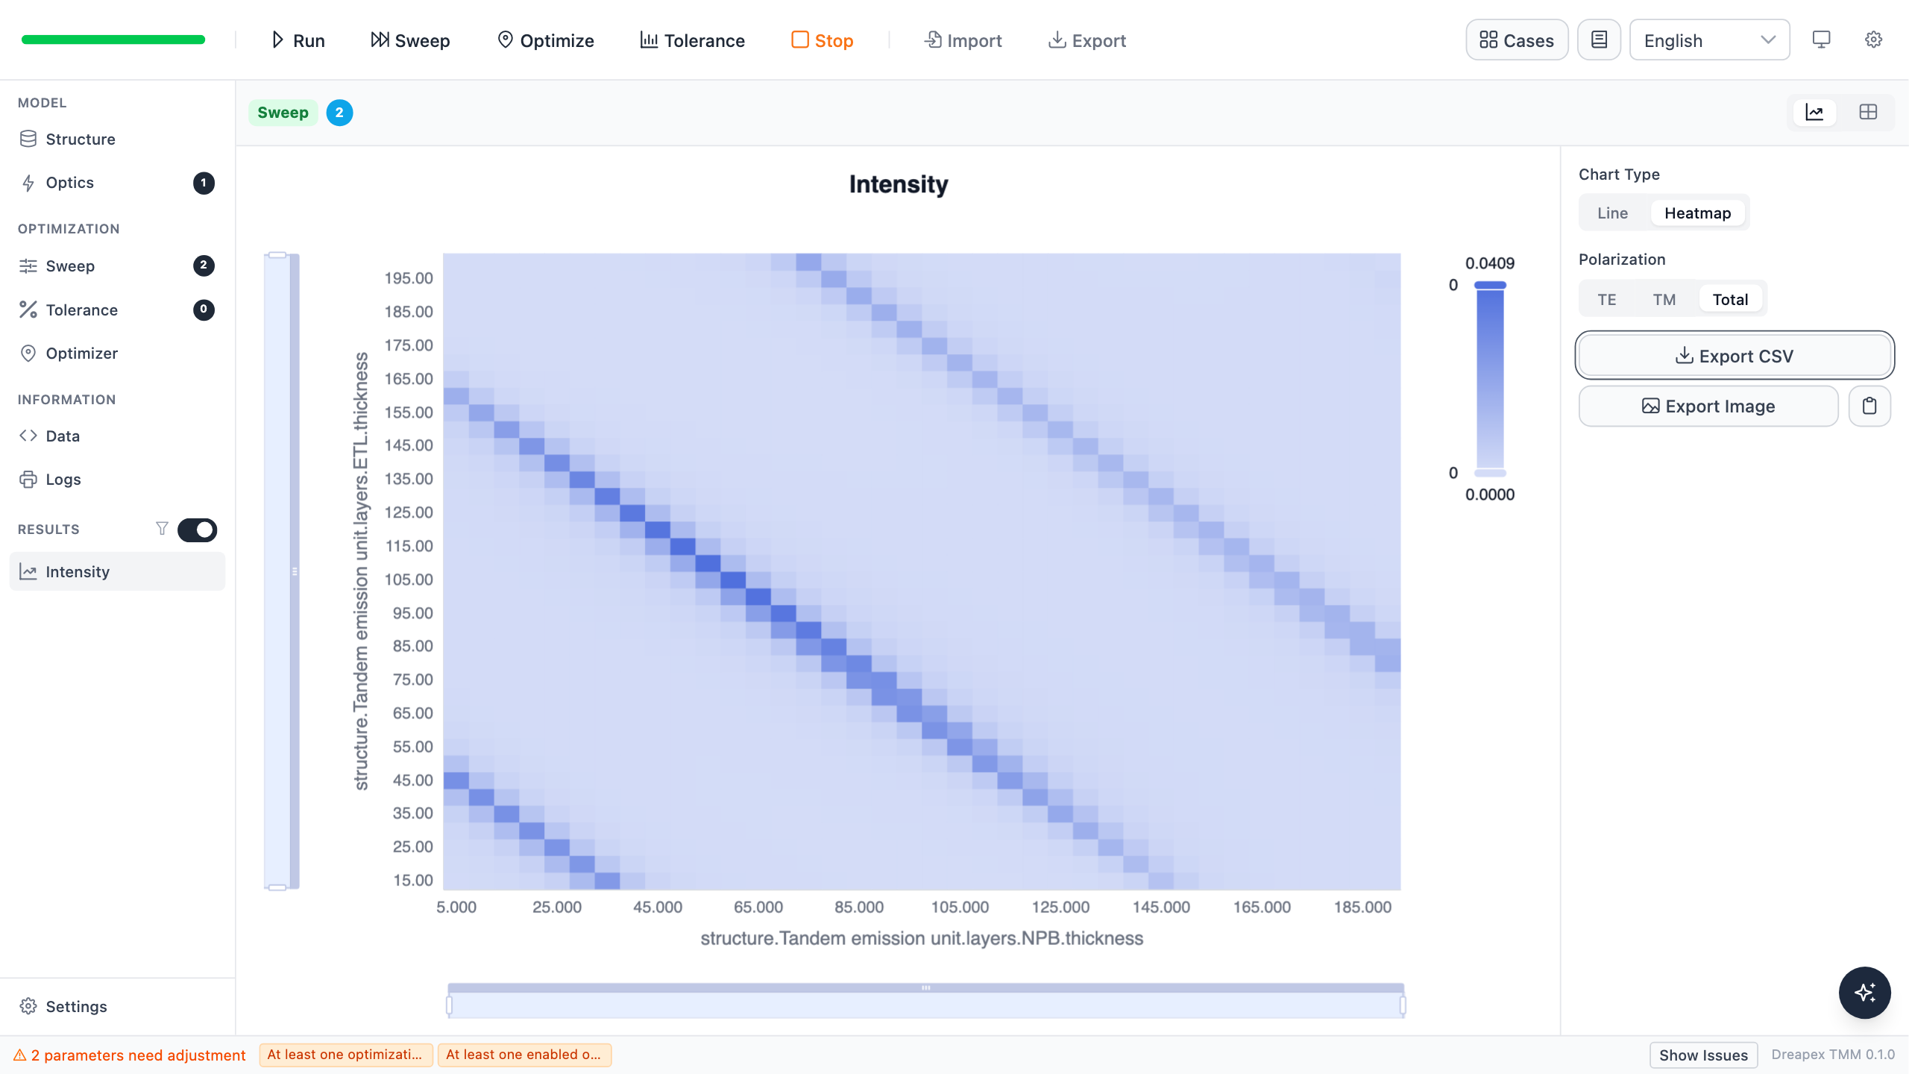1909x1074 pixels.
Task: Switch to table grid view icon
Action: point(1868,113)
